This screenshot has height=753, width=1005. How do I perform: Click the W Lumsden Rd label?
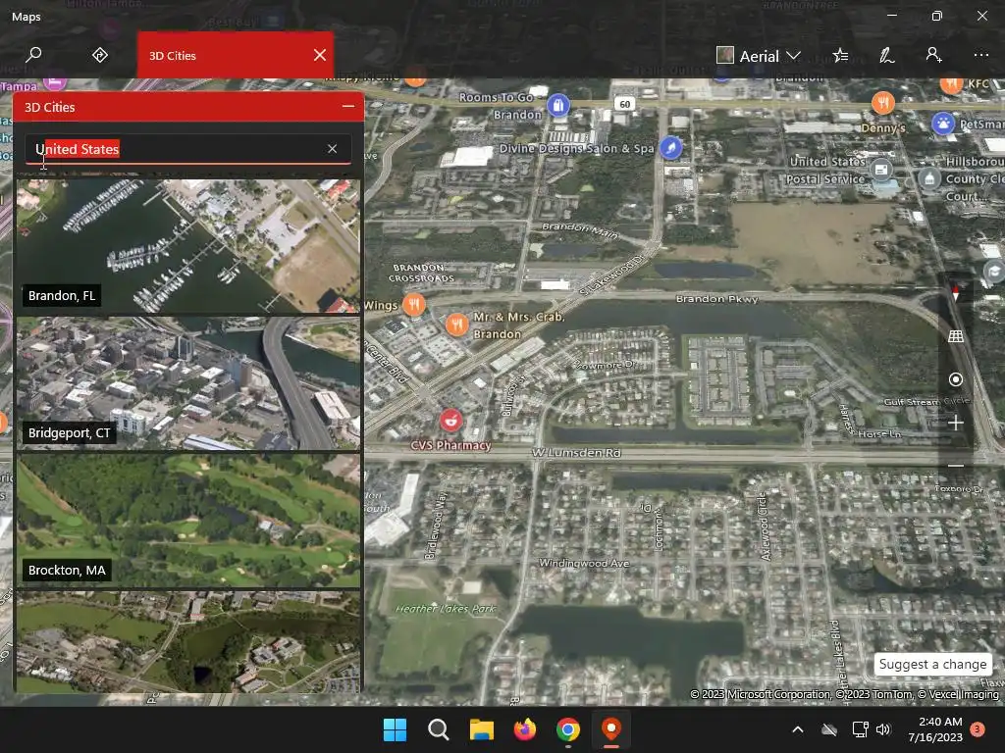click(575, 453)
